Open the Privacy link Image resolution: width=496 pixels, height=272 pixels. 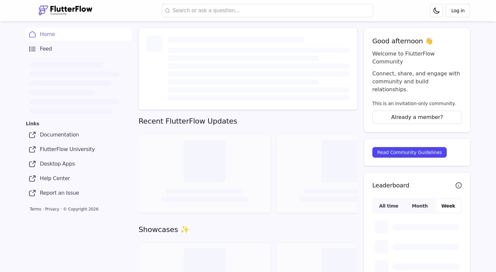pos(52,209)
